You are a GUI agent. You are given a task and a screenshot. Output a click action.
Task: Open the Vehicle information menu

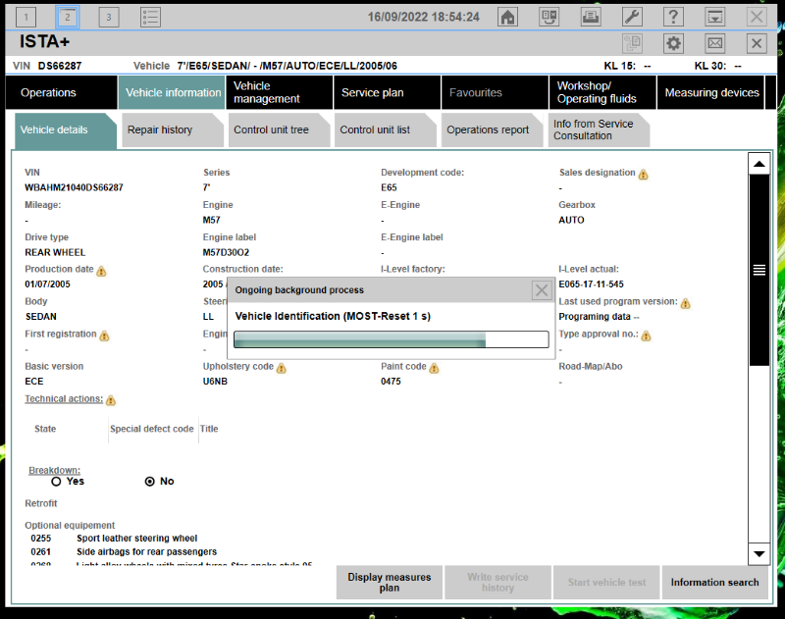click(x=172, y=92)
